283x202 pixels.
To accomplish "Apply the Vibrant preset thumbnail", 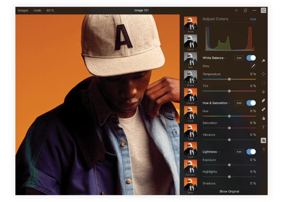I will click(x=190, y=94).
